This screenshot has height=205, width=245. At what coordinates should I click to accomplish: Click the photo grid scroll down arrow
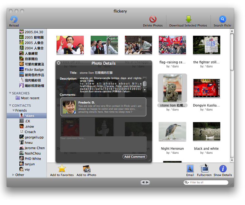point(232,160)
